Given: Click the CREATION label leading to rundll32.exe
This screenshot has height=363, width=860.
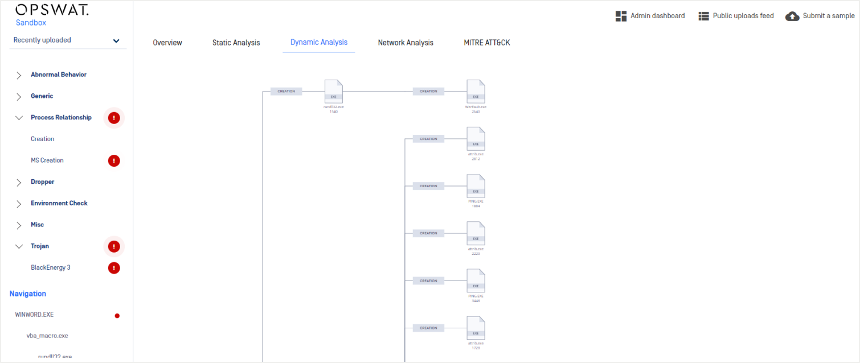Looking at the screenshot, I should (286, 91).
